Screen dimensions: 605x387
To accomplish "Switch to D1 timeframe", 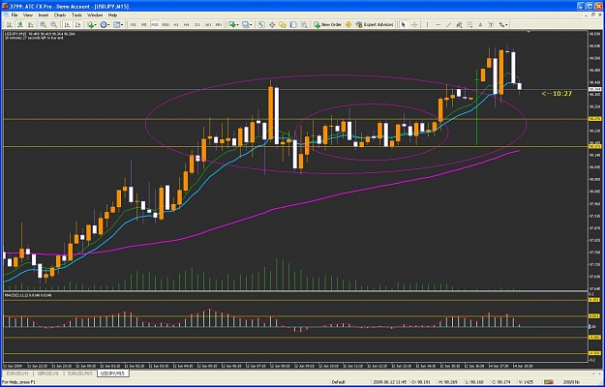I will pyautogui.click(x=197, y=24).
